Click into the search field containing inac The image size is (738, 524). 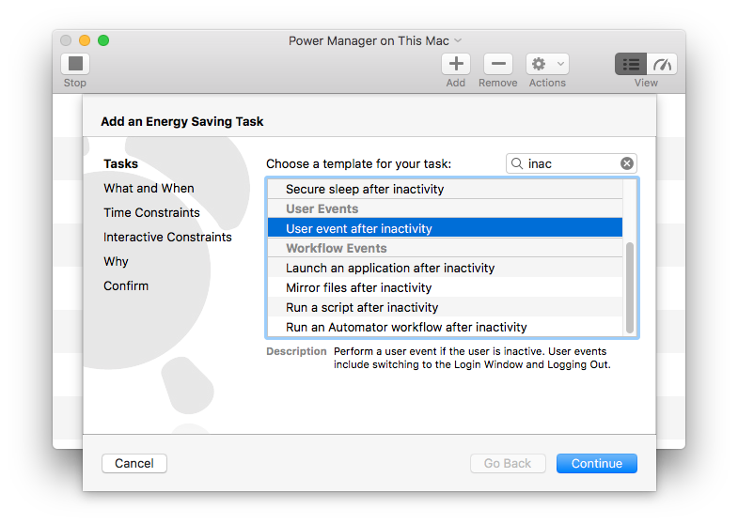(572, 163)
